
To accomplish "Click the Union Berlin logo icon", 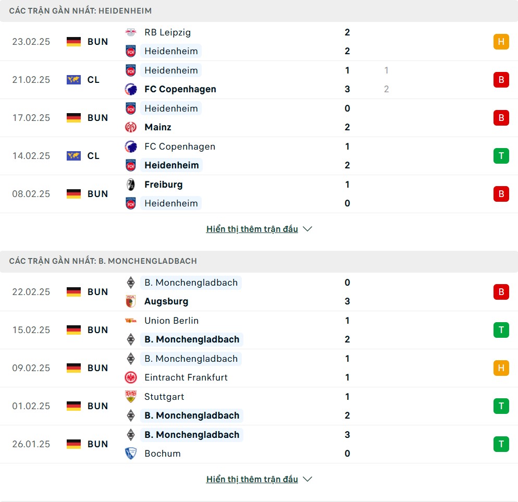I will tap(130, 321).
